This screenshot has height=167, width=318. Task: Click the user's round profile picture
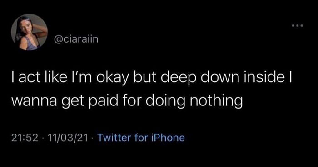pyautogui.click(x=29, y=32)
